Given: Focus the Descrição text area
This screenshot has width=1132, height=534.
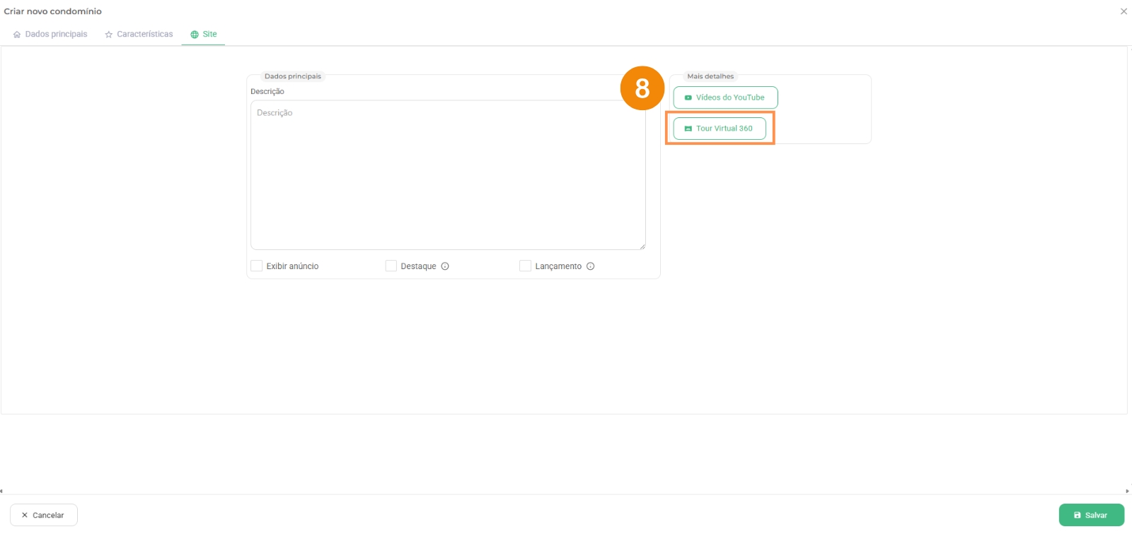Looking at the screenshot, I should [447, 175].
